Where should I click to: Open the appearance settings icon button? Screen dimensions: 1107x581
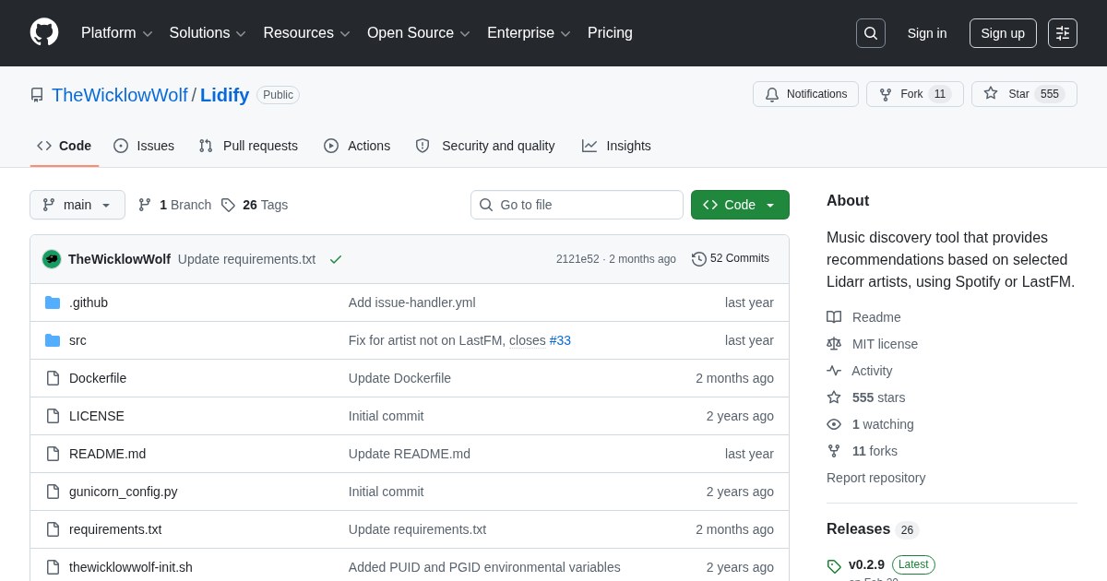pyautogui.click(x=1063, y=33)
